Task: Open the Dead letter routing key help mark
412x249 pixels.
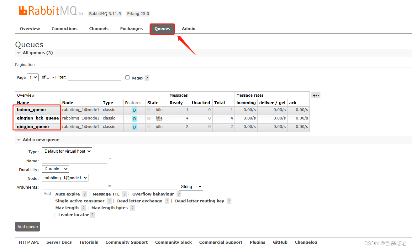Action: 229,201
